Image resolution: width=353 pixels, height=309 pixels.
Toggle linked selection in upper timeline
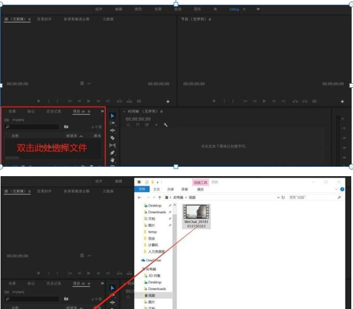pyautogui.click(x=147, y=125)
